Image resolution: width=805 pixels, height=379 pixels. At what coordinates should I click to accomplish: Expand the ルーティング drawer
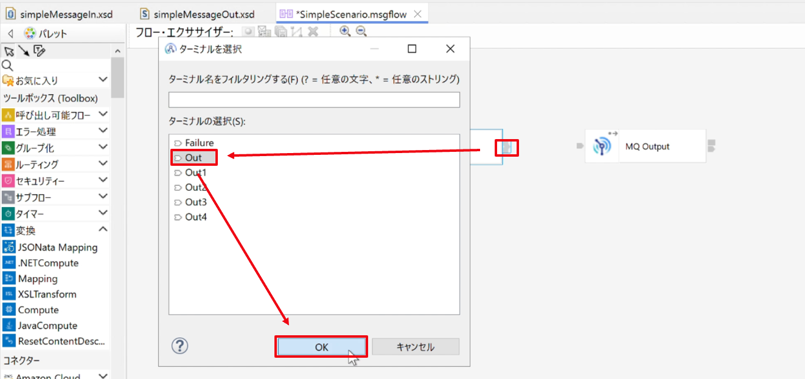(x=103, y=163)
